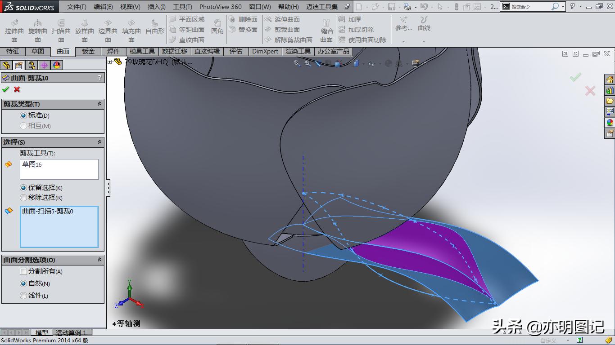Confirm the trim with the green checkmark
The height and width of the screenshot is (345, 615).
coord(6,89)
